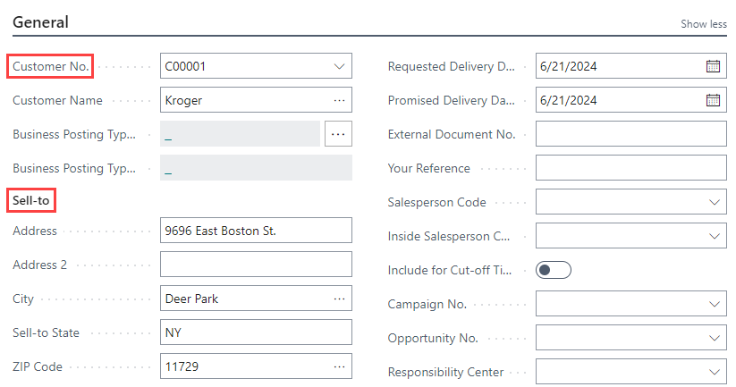Open calendar for Promised Delivery Date
Image resolution: width=736 pixels, height=387 pixels.
(713, 100)
